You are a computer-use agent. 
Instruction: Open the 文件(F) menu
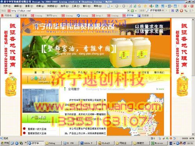[7, 6]
